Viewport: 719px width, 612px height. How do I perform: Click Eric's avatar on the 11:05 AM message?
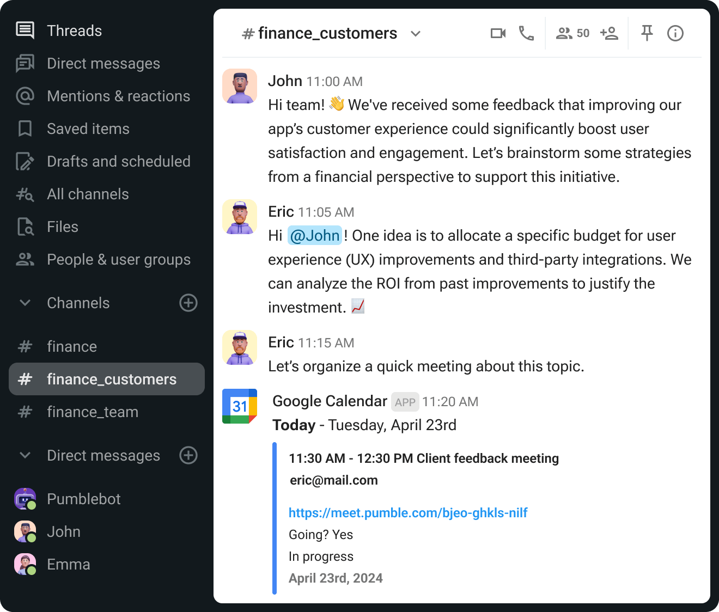pos(240,217)
